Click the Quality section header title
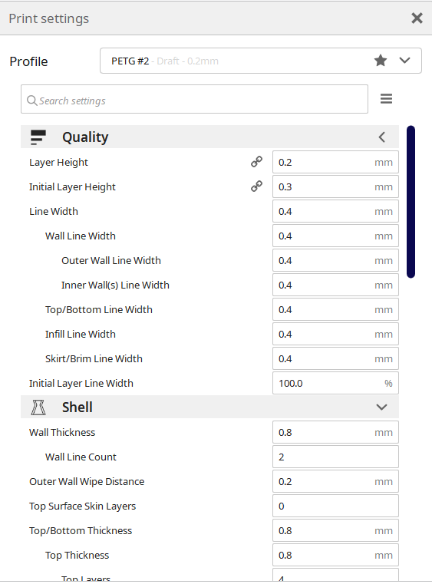 (85, 137)
